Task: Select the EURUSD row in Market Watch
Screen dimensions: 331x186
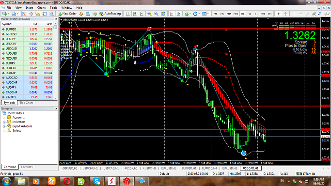Action: coord(27,30)
